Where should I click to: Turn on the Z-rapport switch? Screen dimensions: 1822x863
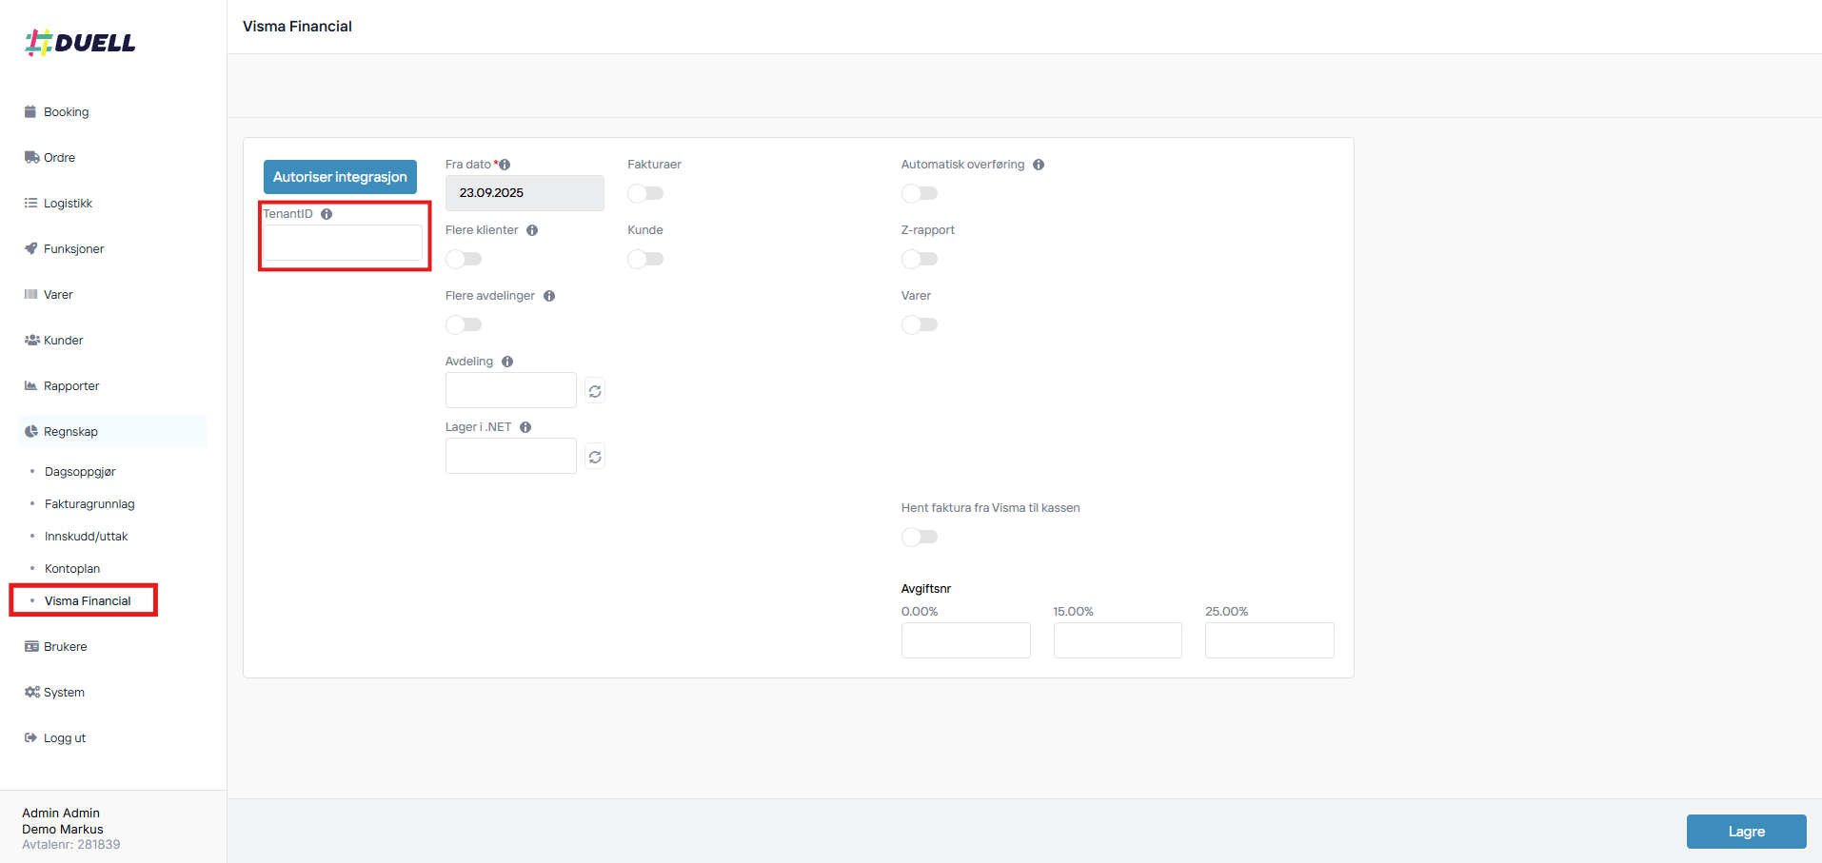[919, 259]
